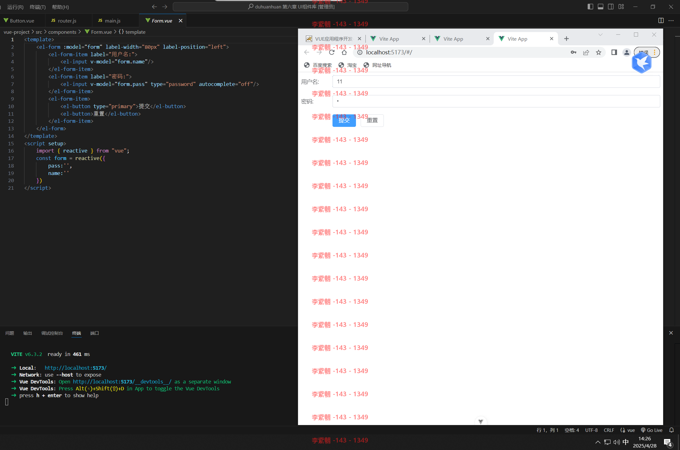Image resolution: width=680 pixels, height=450 pixels.
Task: Open 淘宝 bookmark
Action: click(348, 65)
